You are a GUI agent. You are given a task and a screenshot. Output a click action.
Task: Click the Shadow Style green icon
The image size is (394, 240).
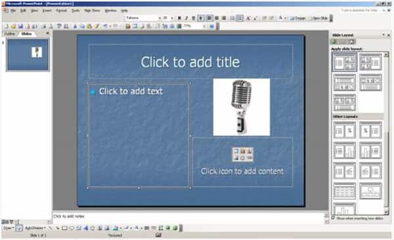tap(168, 228)
